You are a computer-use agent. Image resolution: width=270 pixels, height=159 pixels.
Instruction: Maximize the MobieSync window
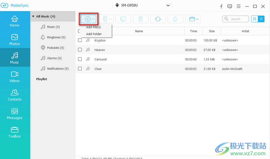coord(255,6)
